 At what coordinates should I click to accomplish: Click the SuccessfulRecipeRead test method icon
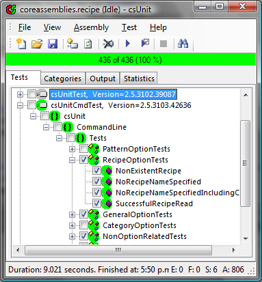tap(107, 203)
